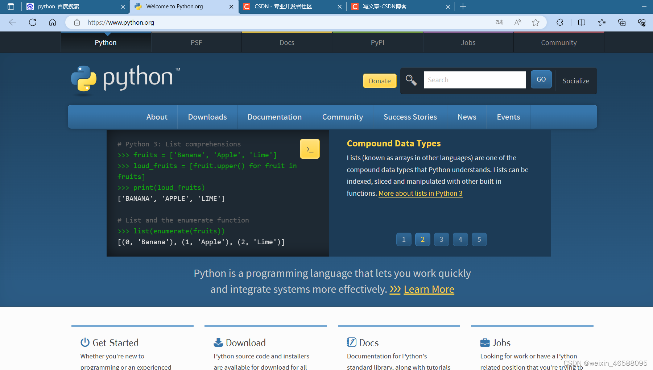This screenshot has width=653, height=370.
Task: Open the tab actions menu icon
Action: [x=11, y=7]
